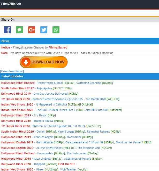Open the Filmyzilla.red notice link
Screen dimensions: 159x171
coord(58,47)
